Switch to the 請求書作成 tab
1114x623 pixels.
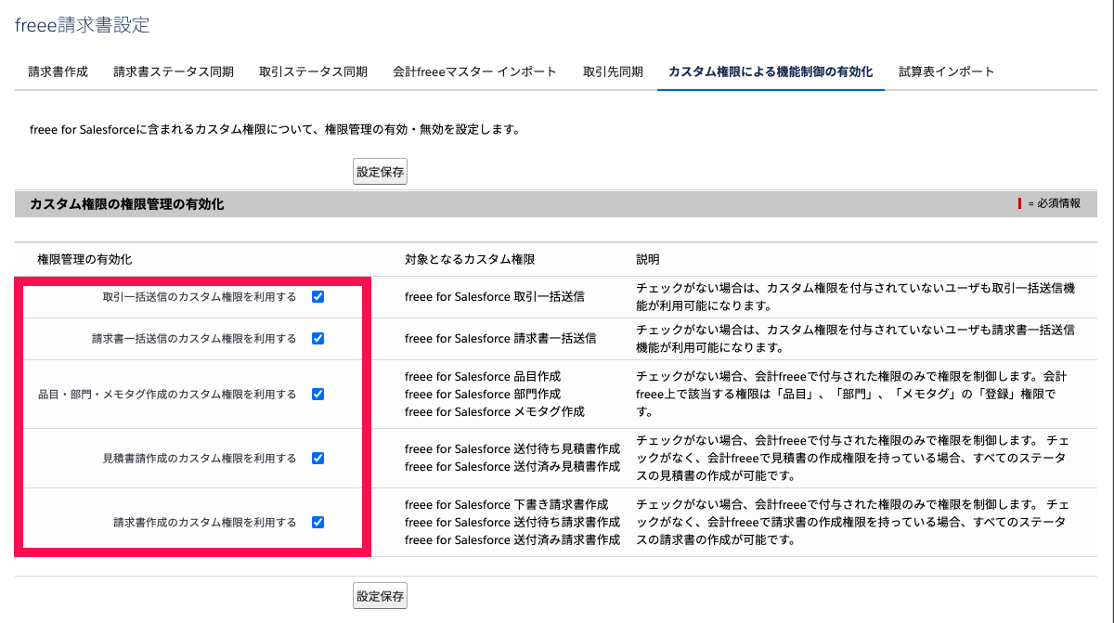56,70
